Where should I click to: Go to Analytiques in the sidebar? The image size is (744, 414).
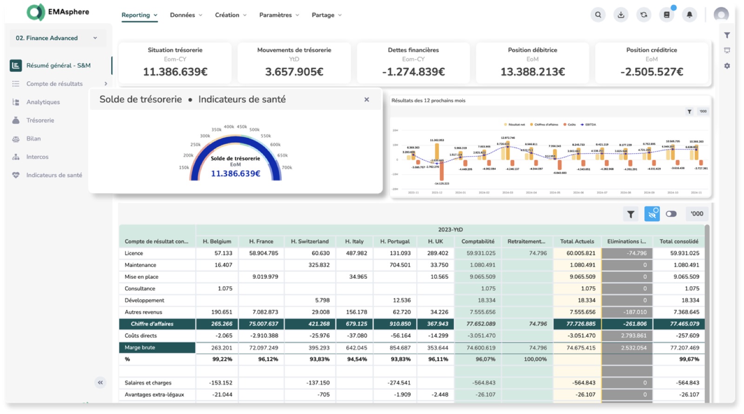click(x=43, y=102)
